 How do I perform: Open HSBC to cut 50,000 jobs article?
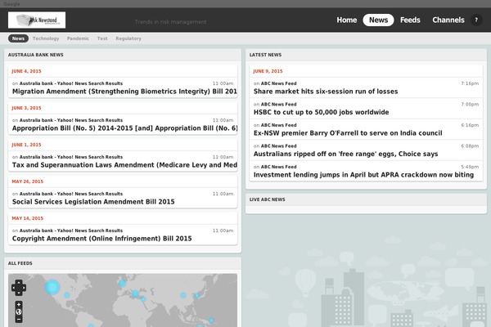tap(322, 112)
